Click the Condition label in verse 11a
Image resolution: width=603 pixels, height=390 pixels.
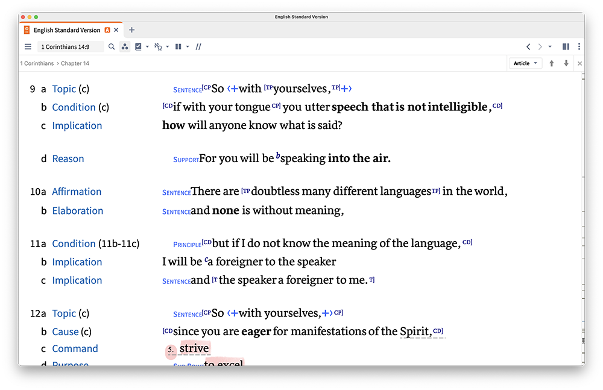[74, 244]
